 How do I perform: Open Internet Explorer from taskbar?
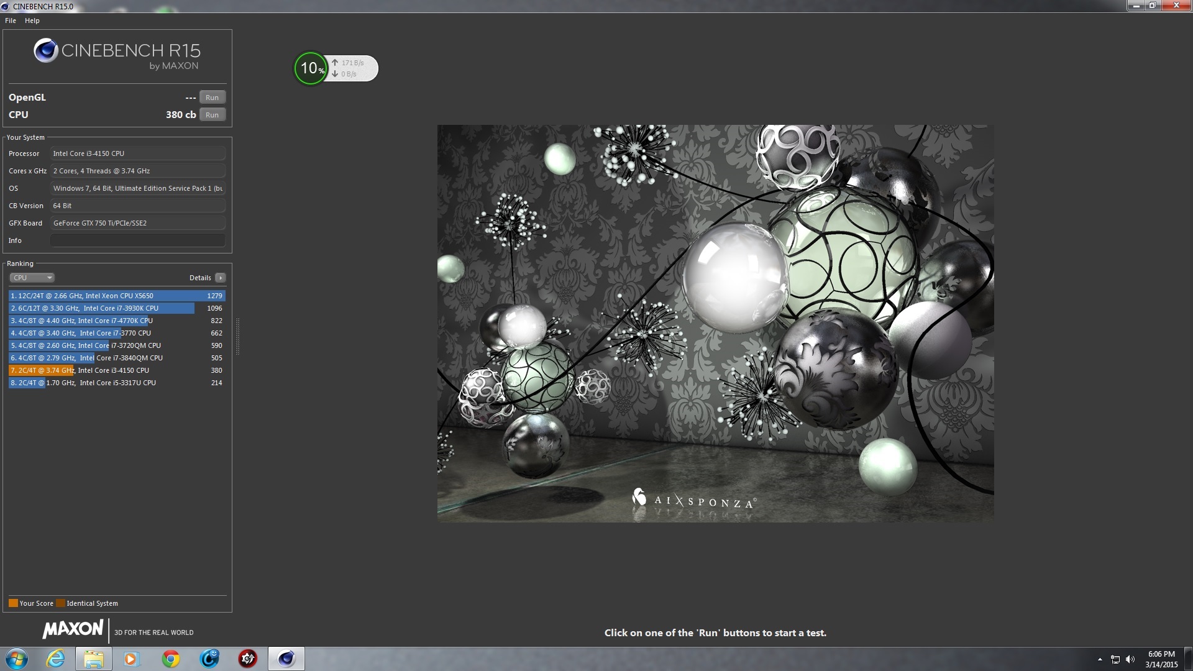[55, 659]
